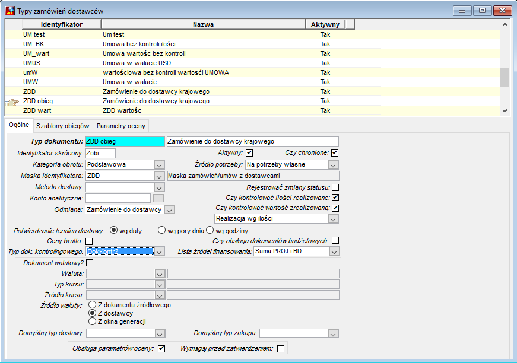The image size is (517, 363).
Task: Click the Konto analityczne input field
Action: pos(118,198)
